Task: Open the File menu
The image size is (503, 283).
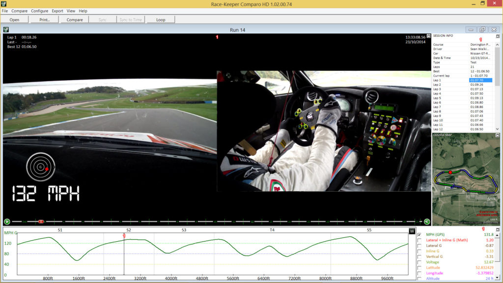Action: coord(5,11)
